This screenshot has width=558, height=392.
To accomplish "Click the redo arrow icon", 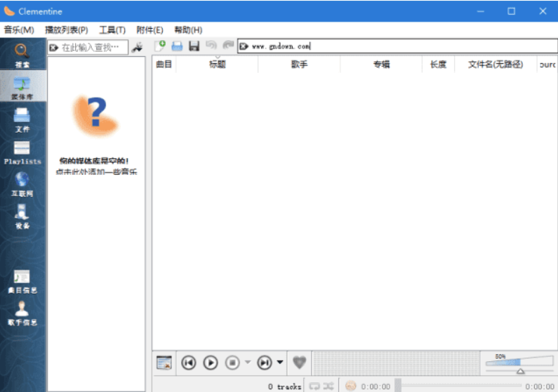I will pyautogui.click(x=228, y=45).
